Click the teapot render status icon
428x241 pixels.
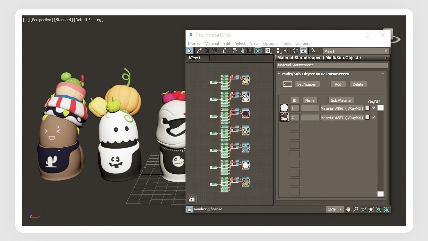pos(190,209)
